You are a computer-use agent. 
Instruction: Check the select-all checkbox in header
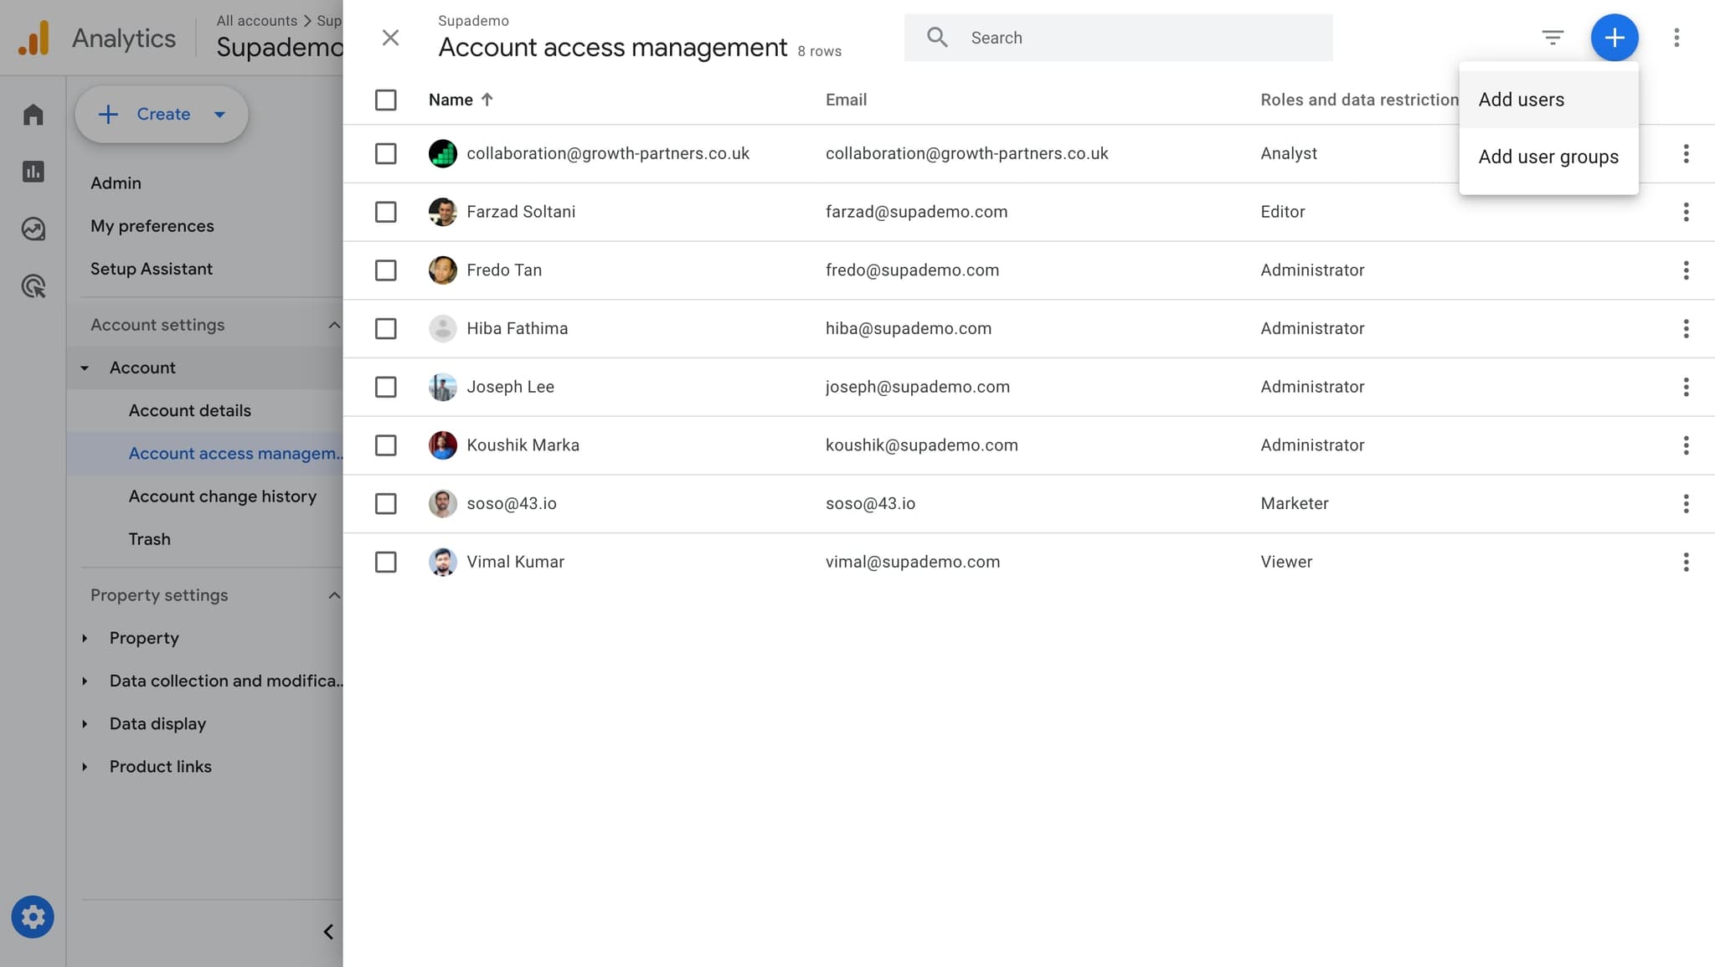click(385, 100)
